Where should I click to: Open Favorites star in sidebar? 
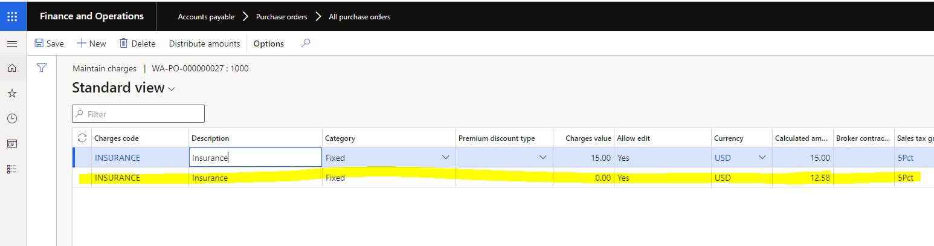(12, 94)
